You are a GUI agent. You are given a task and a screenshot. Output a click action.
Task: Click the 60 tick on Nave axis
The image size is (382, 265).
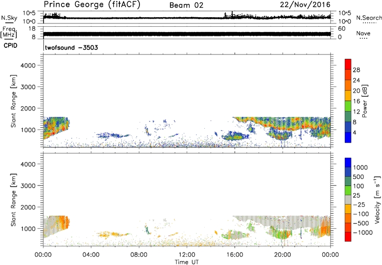pos(341,29)
